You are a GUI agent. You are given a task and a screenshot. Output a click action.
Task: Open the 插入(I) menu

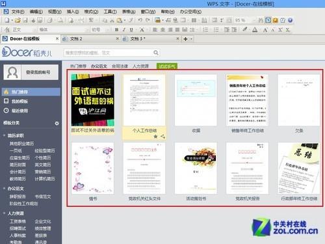73,12
